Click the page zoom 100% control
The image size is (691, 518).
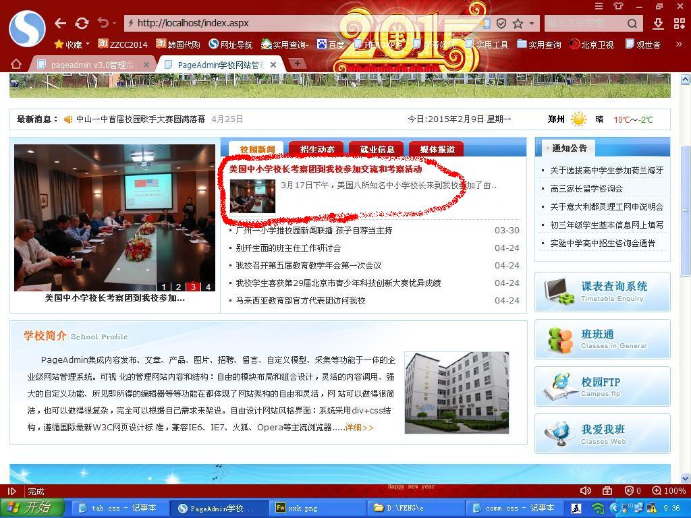pos(669,491)
